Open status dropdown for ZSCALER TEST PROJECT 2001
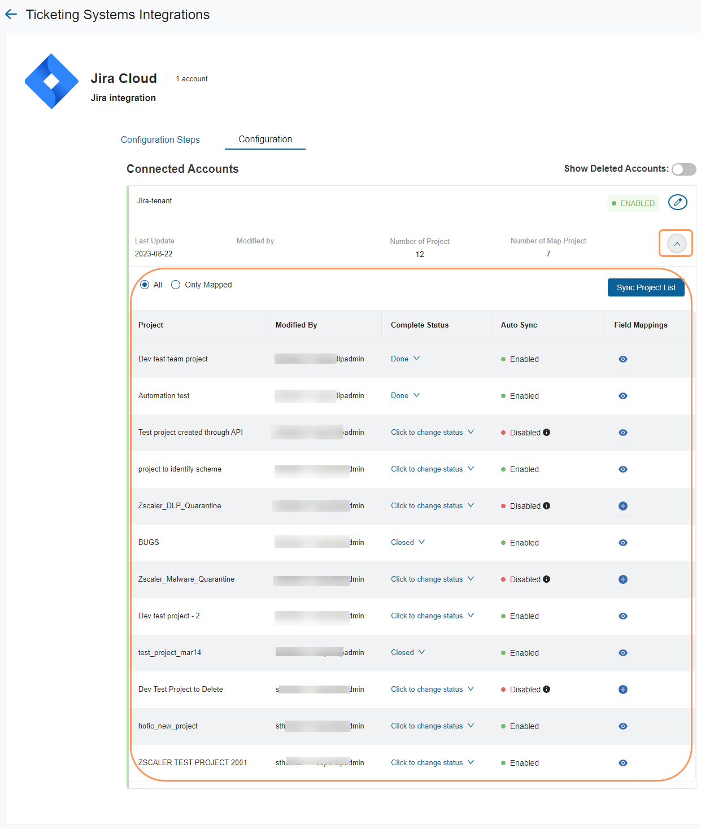This screenshot has height=829, width=701. click(x=432, y=763)
